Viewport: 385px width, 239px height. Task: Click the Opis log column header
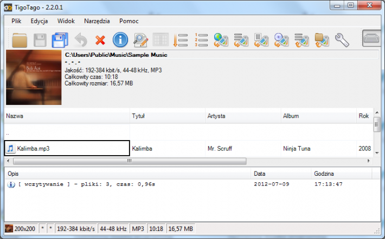(x=127, y=174)
